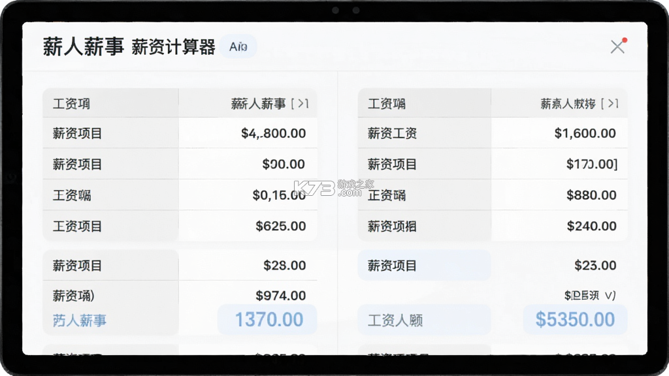Click 薪资项目 label in the $4,.800.00 row
The image size is (669, 376).
point(77,133)
